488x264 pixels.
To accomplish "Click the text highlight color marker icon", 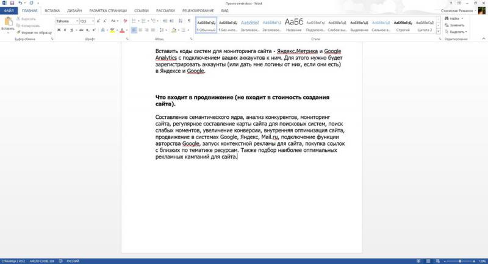I will (112, 30).
